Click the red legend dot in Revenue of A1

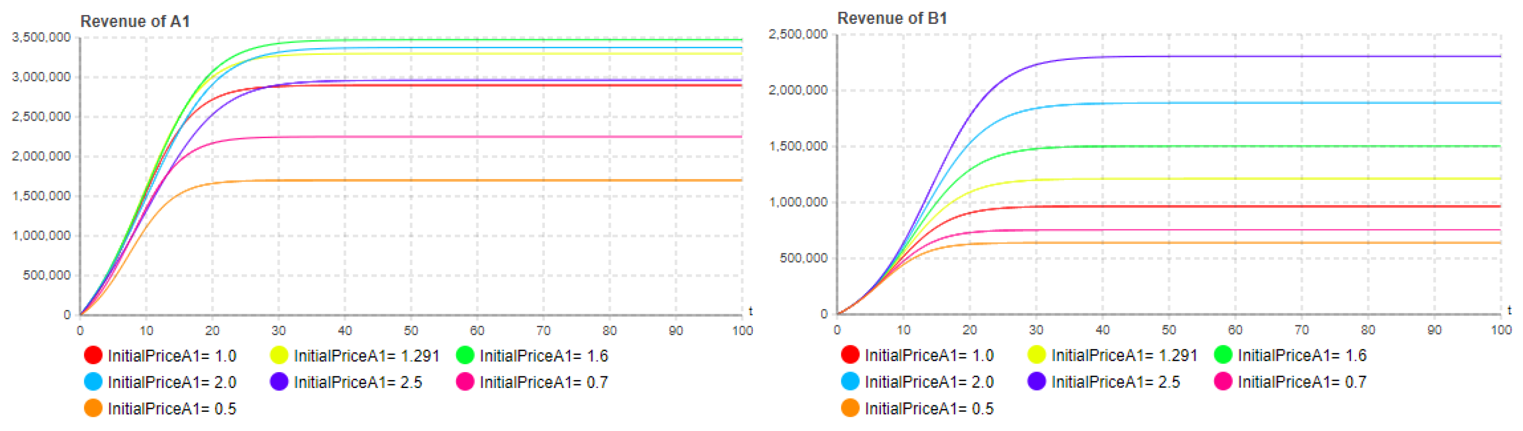tap(93, 355)
